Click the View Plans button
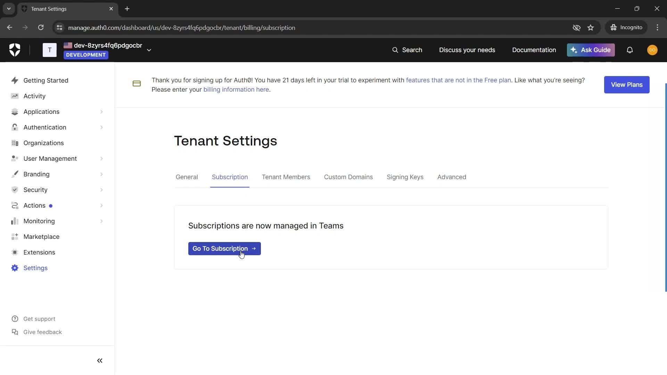The width and height of the screenshot is (667, 375). coord(627,85)
